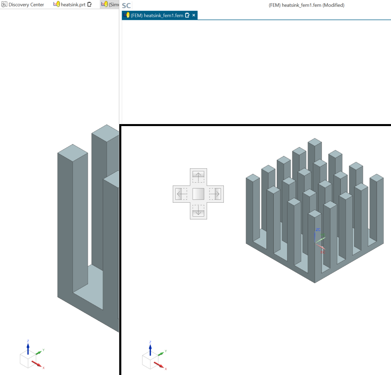Image resolution: width=391 pixels, height=375 pixels.
Task: Click center square of docking guide
Action: point(198,194)
